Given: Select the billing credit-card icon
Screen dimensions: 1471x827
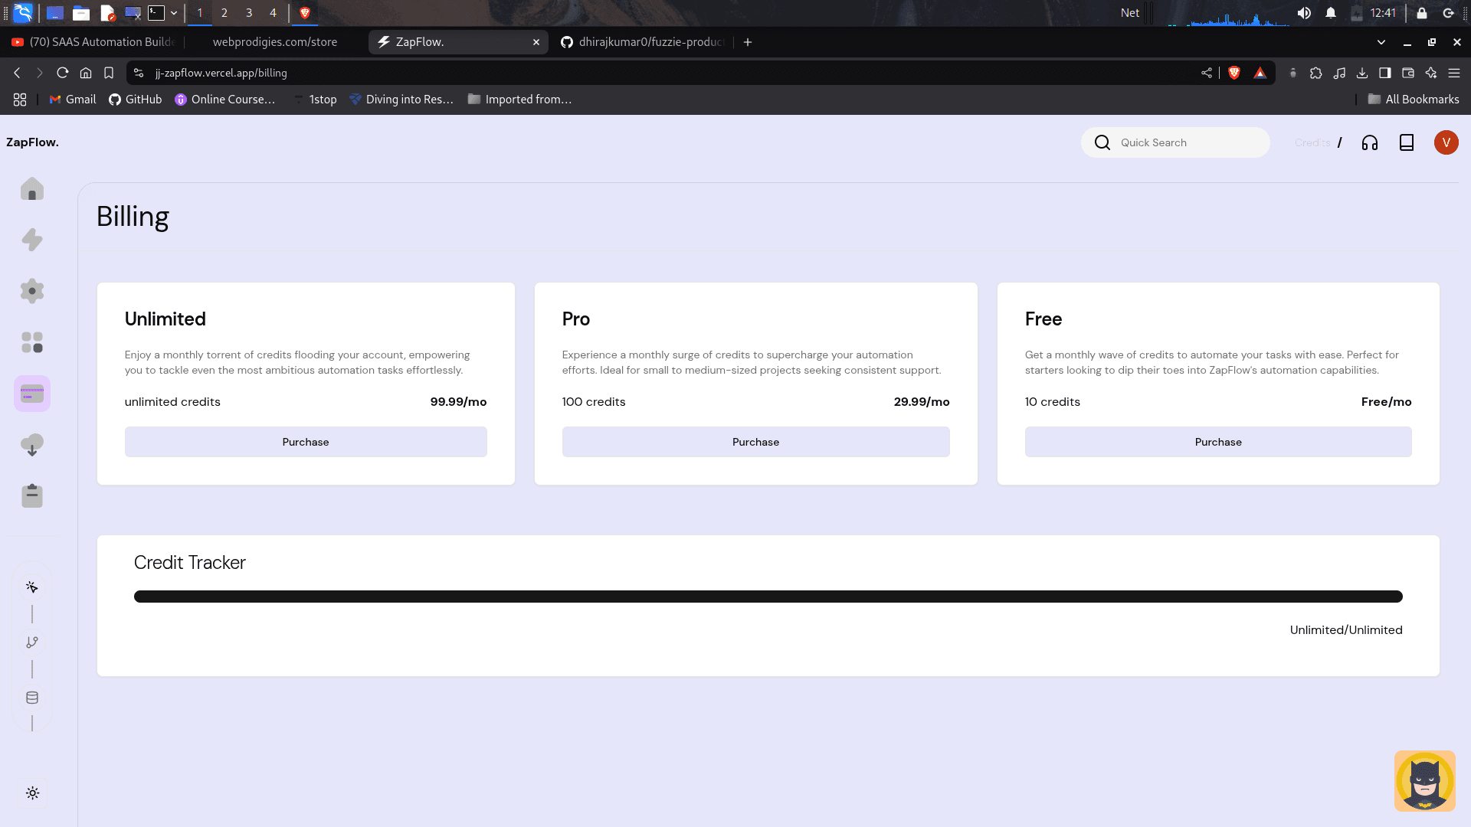Looking at the screenshot, I should [31, 393].
